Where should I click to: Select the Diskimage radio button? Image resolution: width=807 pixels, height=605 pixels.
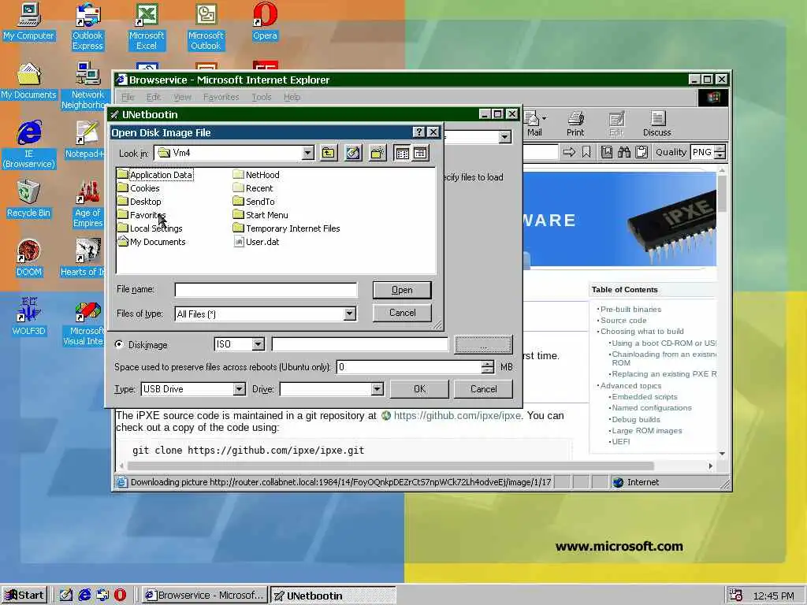point(120,344)
